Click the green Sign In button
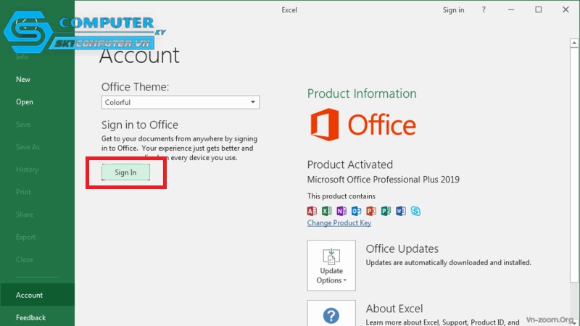The image size is (580, 326). coord(125,172)
